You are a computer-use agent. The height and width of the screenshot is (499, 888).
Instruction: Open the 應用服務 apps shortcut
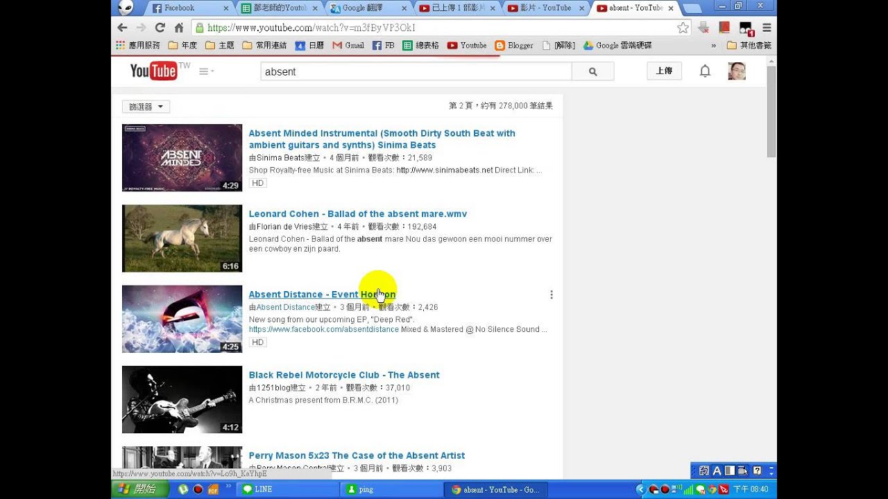click(137, 45)
